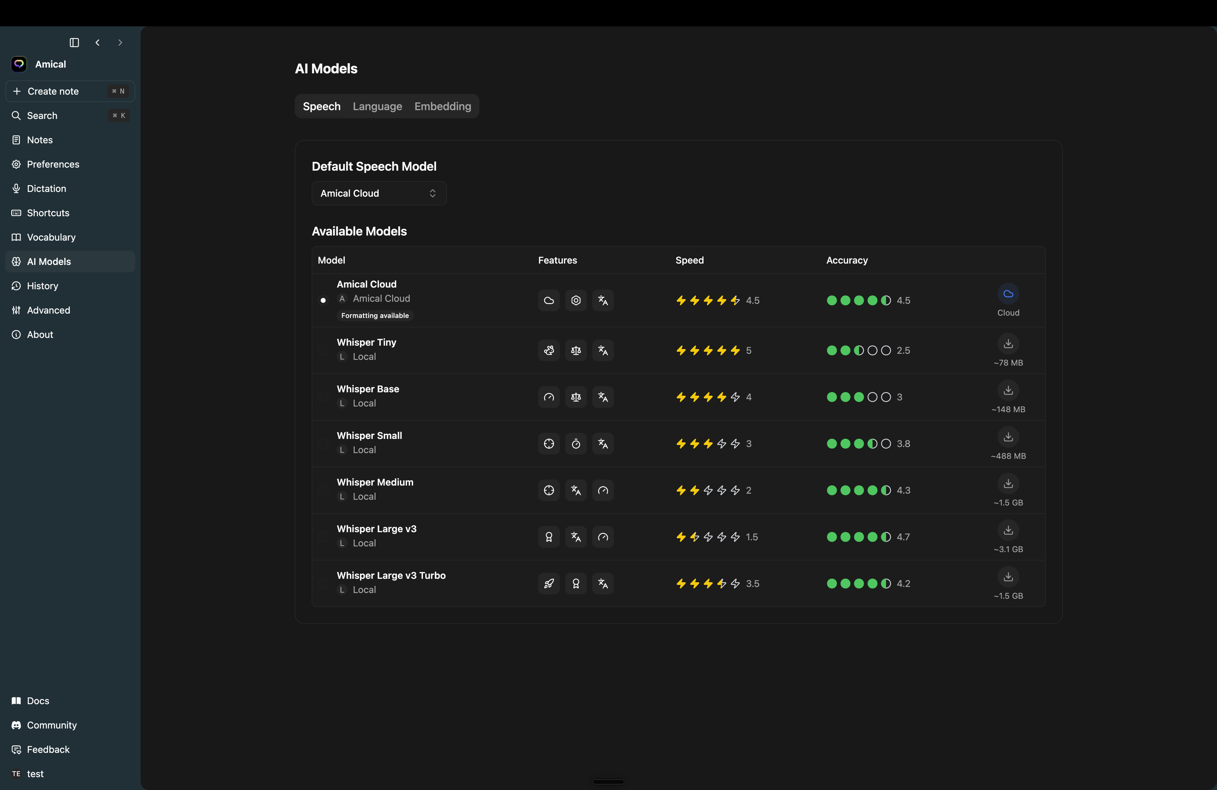Open the test user account menu

(71, 774)
